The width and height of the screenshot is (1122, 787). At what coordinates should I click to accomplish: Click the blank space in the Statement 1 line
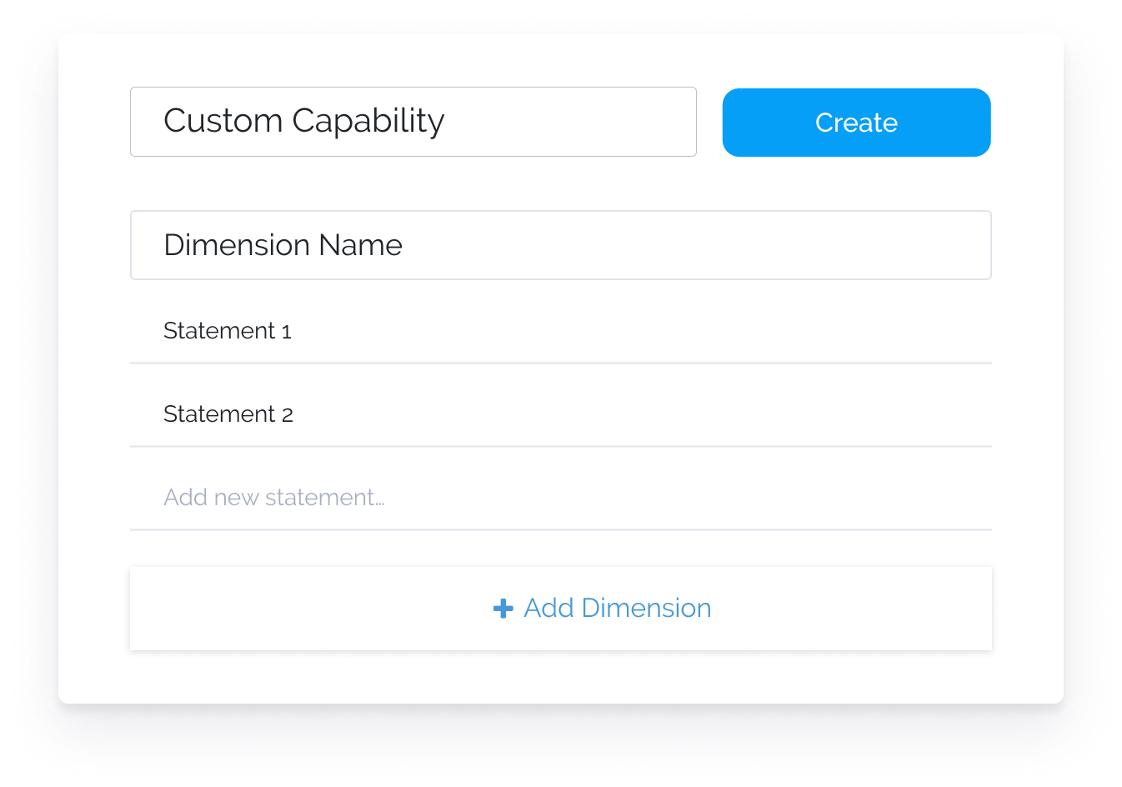[x=642, y=331]
